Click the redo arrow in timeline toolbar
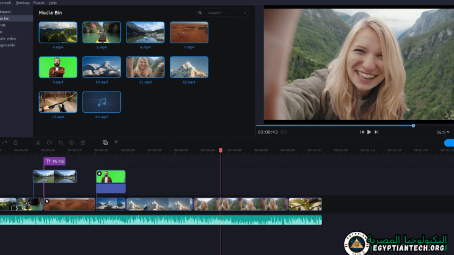Screen dimensions: 454x255 click(x=4, y=143)
